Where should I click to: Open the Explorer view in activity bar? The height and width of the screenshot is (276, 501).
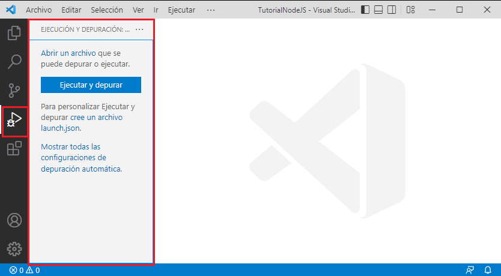point(14,33)
